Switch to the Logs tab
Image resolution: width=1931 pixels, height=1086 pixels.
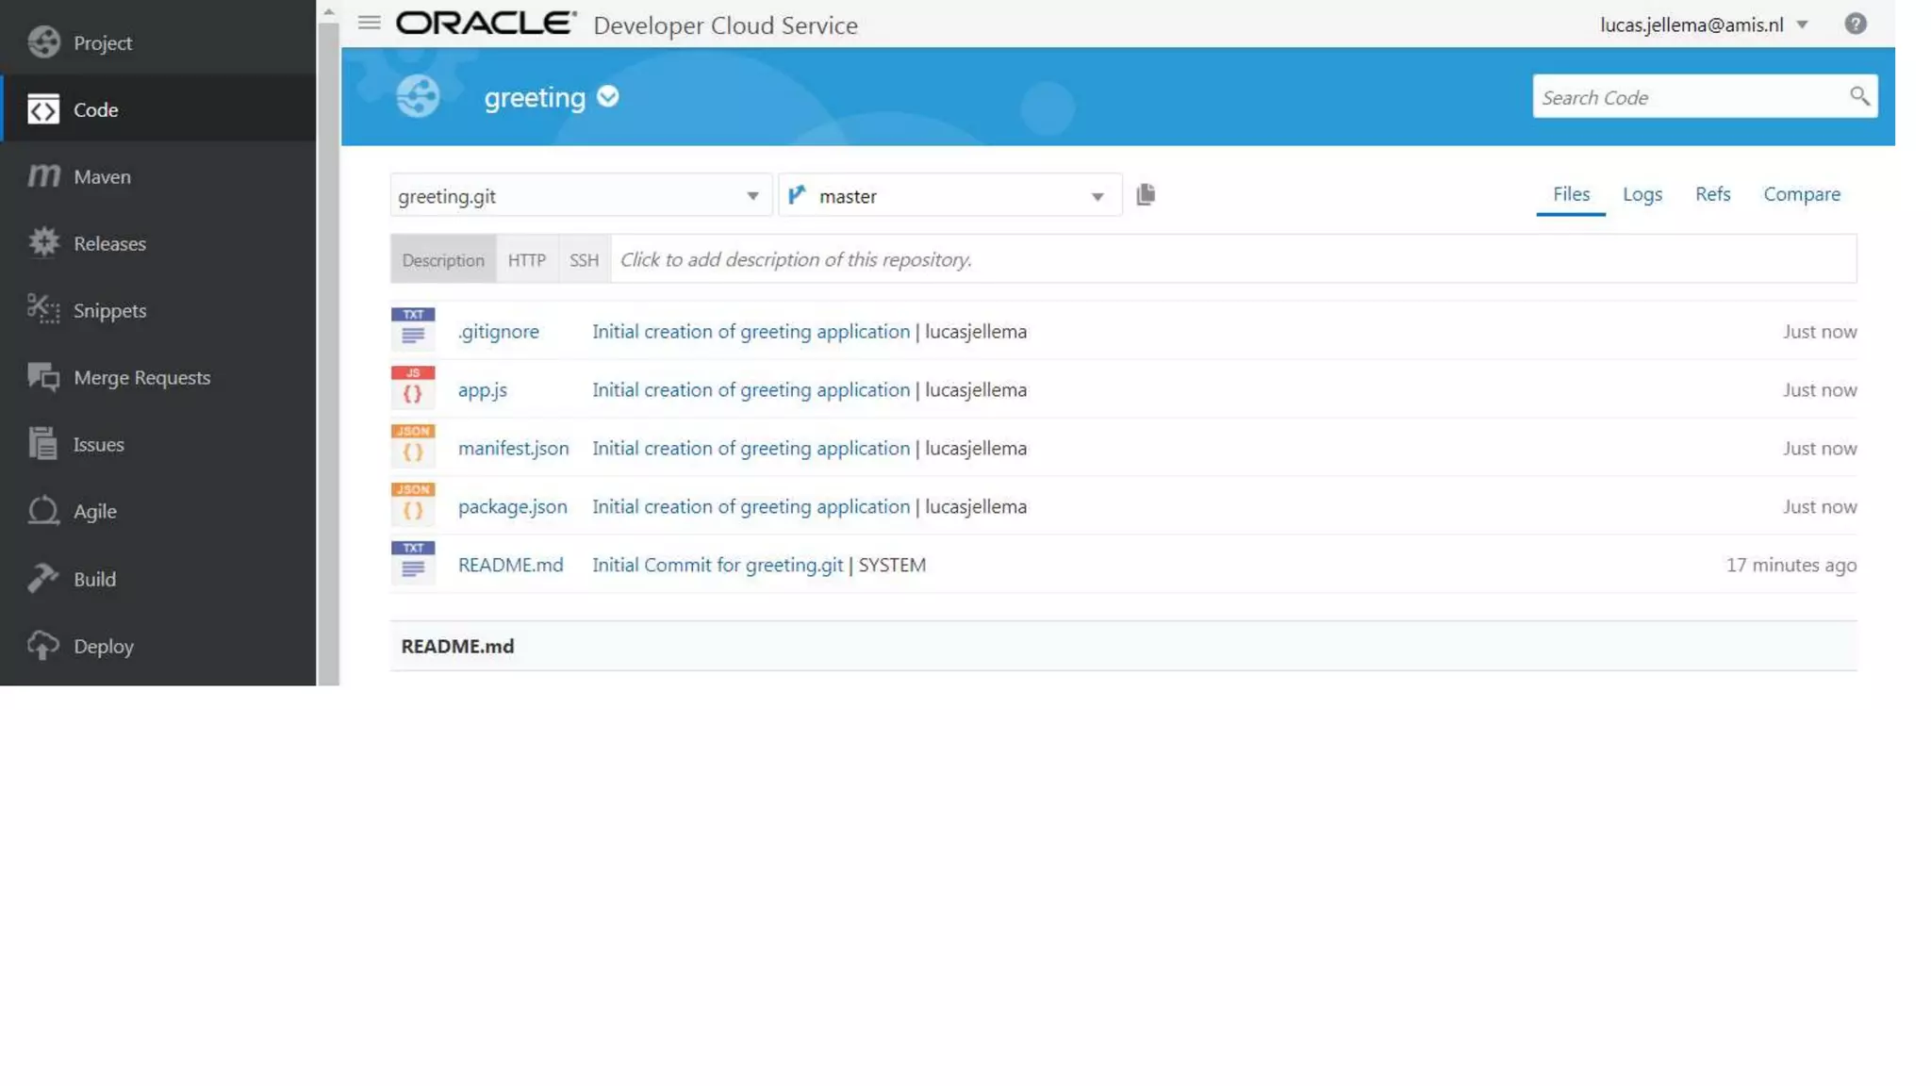(1642, 194)
